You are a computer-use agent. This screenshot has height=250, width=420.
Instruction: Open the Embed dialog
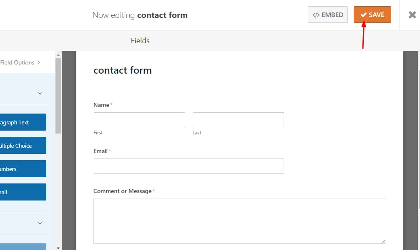pos(328,14)
